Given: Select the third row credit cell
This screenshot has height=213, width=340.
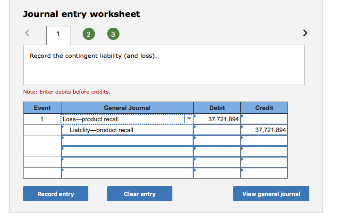Looking at the screenshot, I should click(264, 141).
